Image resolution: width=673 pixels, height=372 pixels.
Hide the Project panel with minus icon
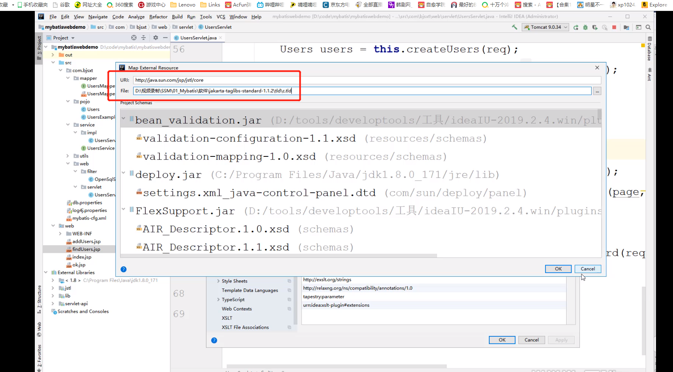(x=165, y=38)
